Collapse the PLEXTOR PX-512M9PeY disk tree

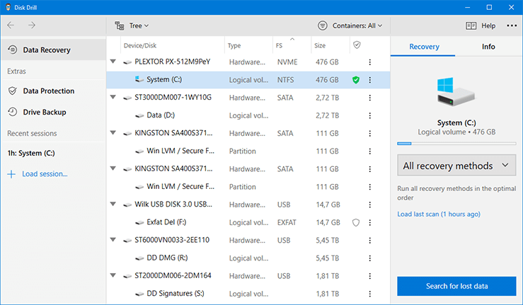pyautogui.click(x=113, y=62)
